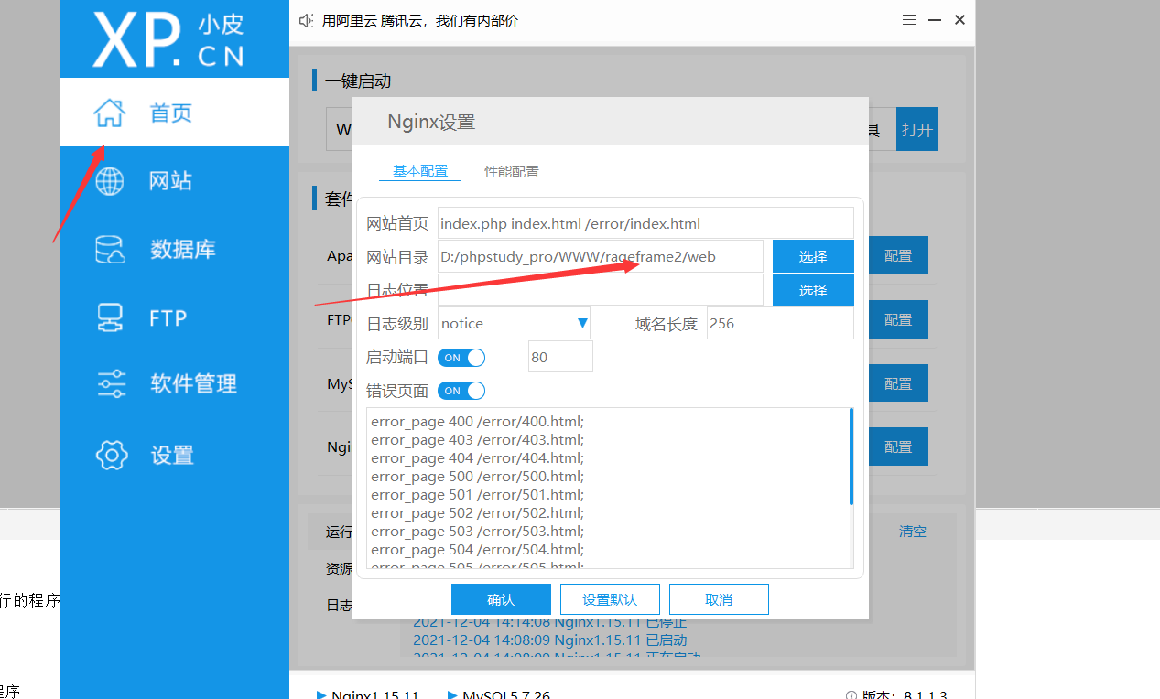Click the speaker announcement icon
1160x699 pixels.
[307, 20]
